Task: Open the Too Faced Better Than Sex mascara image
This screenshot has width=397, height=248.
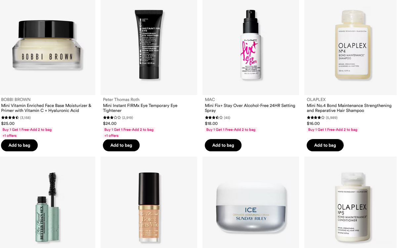Action: pyautogui.click(x=48, y=202)
